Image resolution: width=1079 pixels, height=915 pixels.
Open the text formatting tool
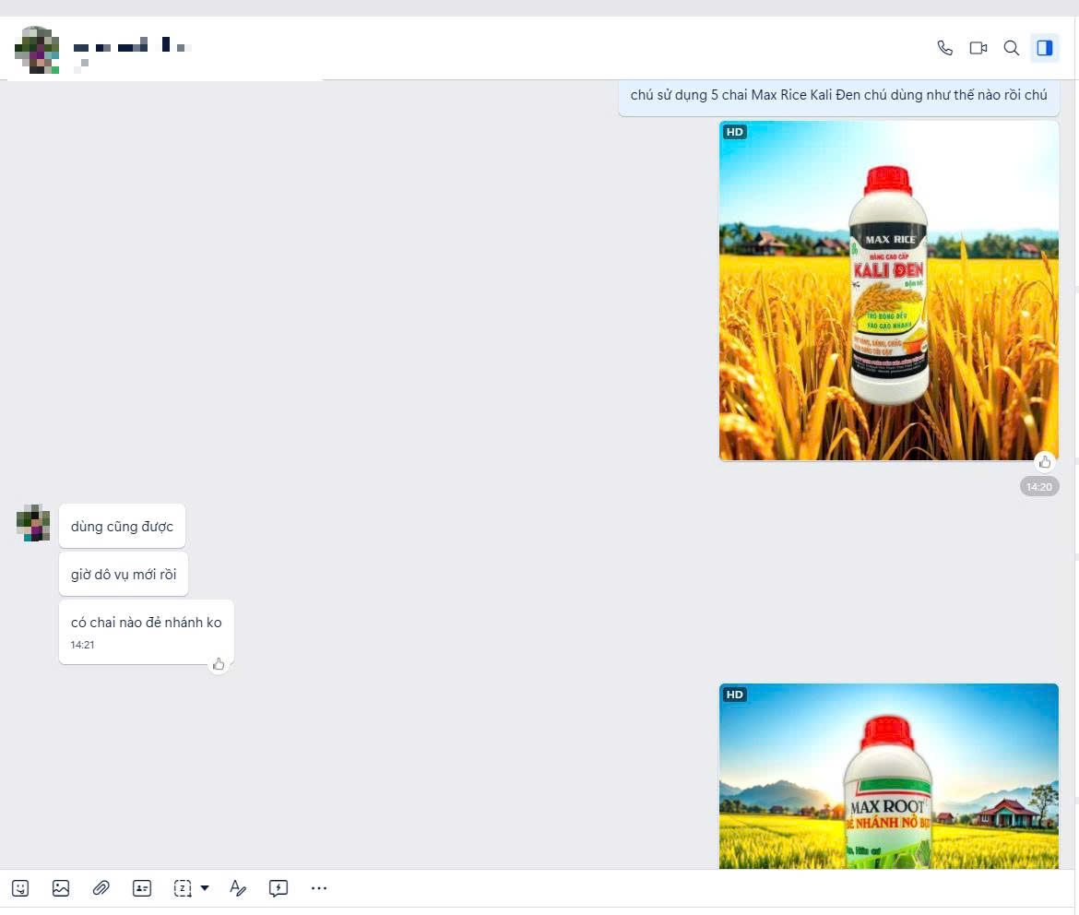pos(237,888)
